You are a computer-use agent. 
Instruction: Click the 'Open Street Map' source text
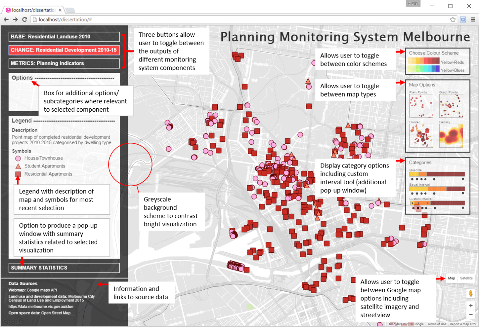[x=56, y=313]
